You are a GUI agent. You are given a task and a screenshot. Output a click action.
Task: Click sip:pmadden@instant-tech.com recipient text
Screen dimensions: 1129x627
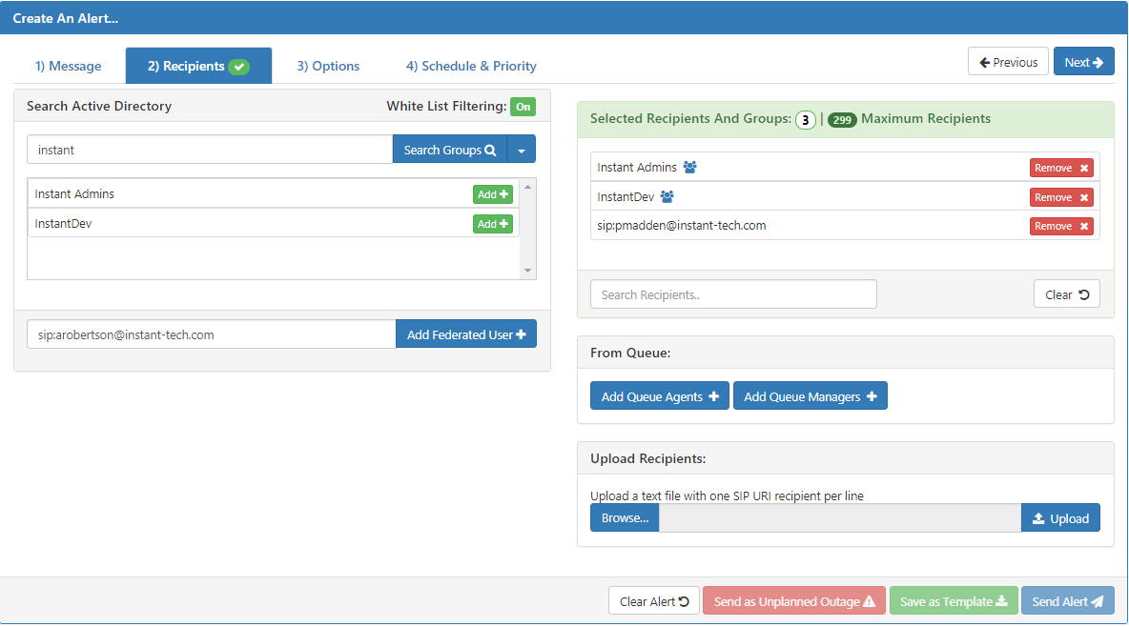(x=681, y=225)
